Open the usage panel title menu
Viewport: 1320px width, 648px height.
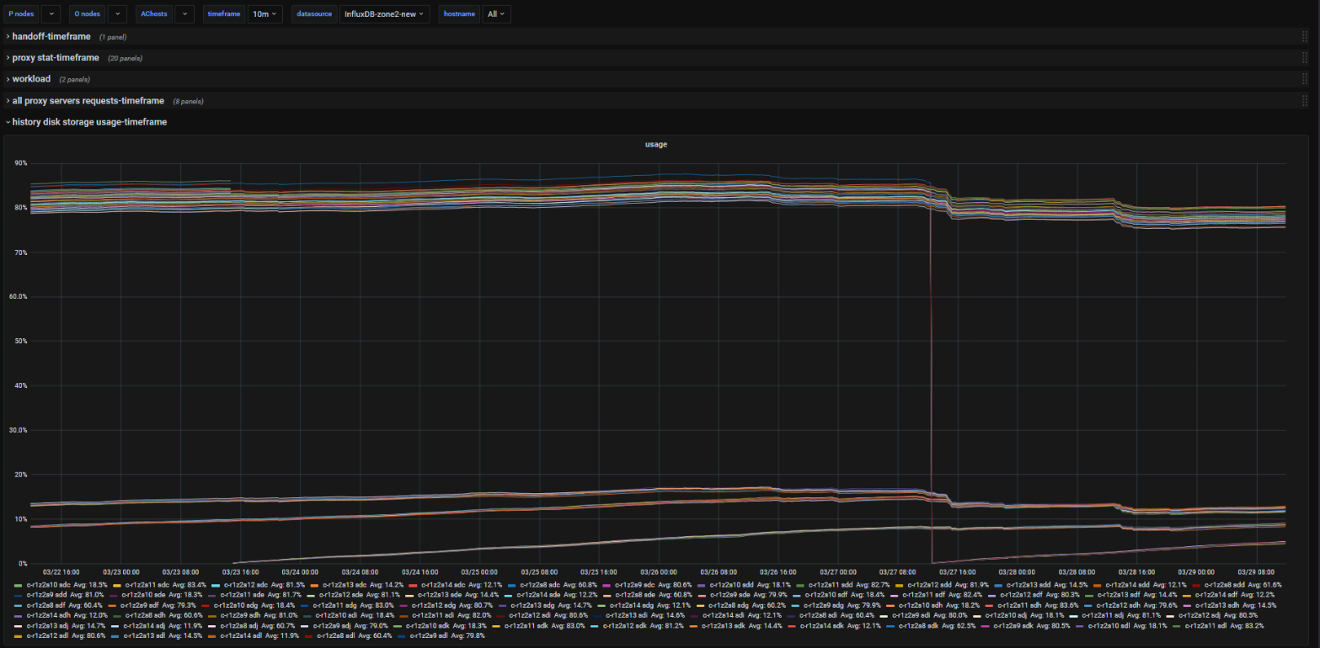click(655, 145)
